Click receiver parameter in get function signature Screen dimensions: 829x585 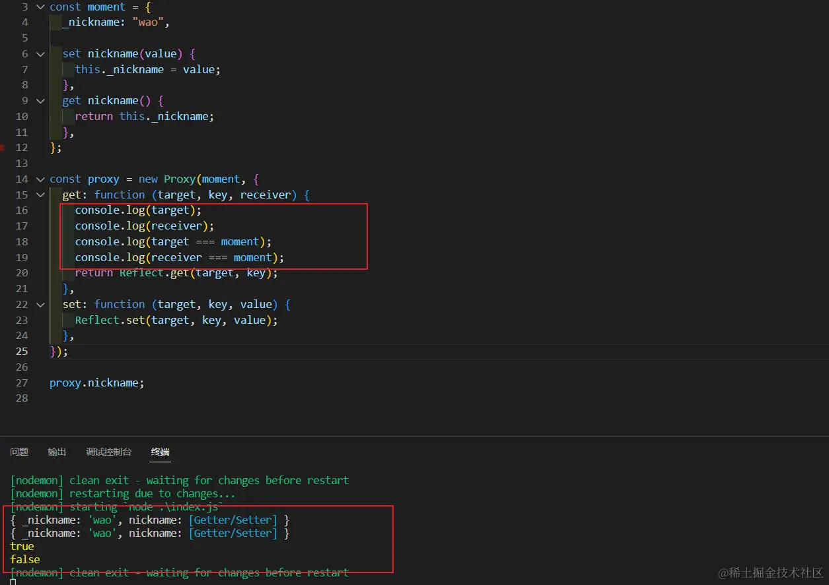[265, 195]
